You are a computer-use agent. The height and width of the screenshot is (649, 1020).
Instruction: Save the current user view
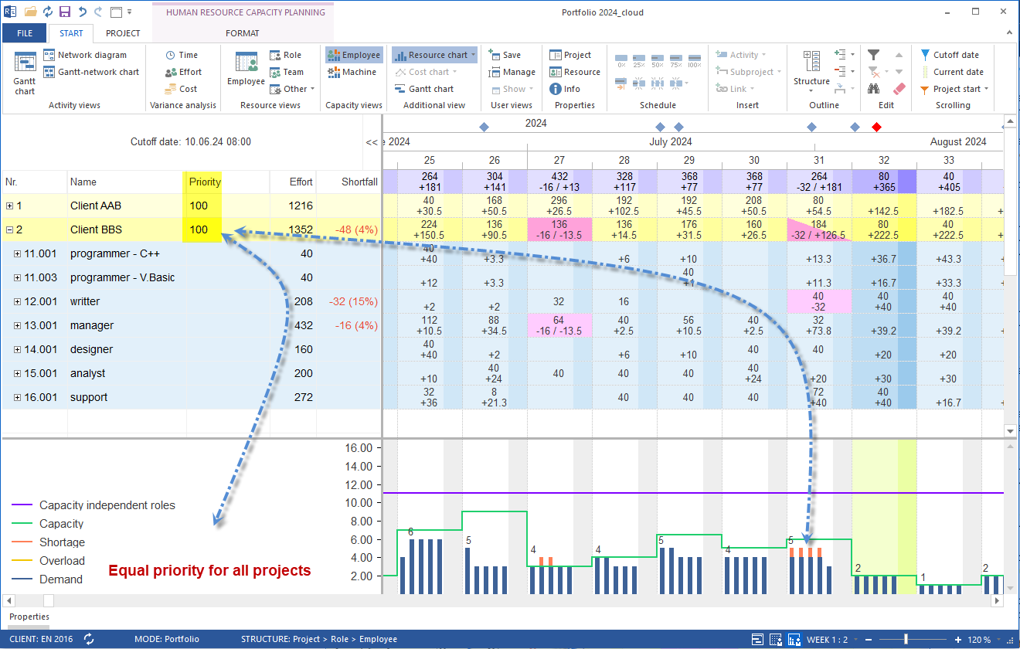coord(505,55)
